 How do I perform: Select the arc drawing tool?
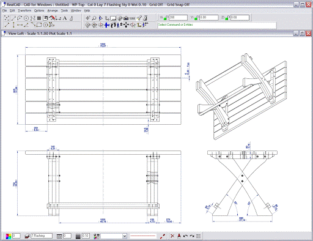20,18
